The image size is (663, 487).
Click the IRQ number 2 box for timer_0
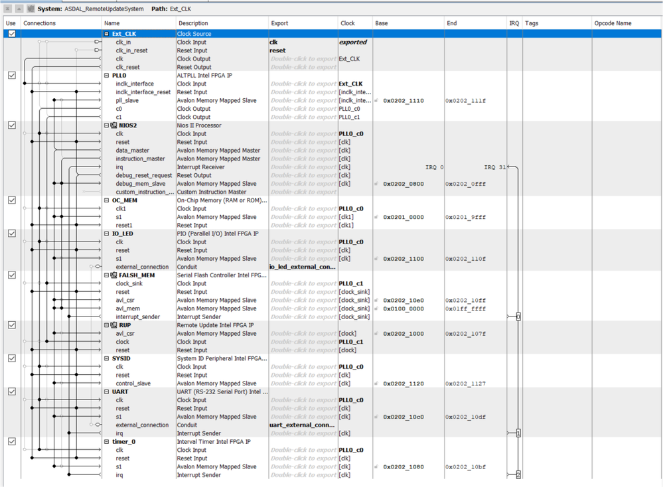click(x=518, y=475)
